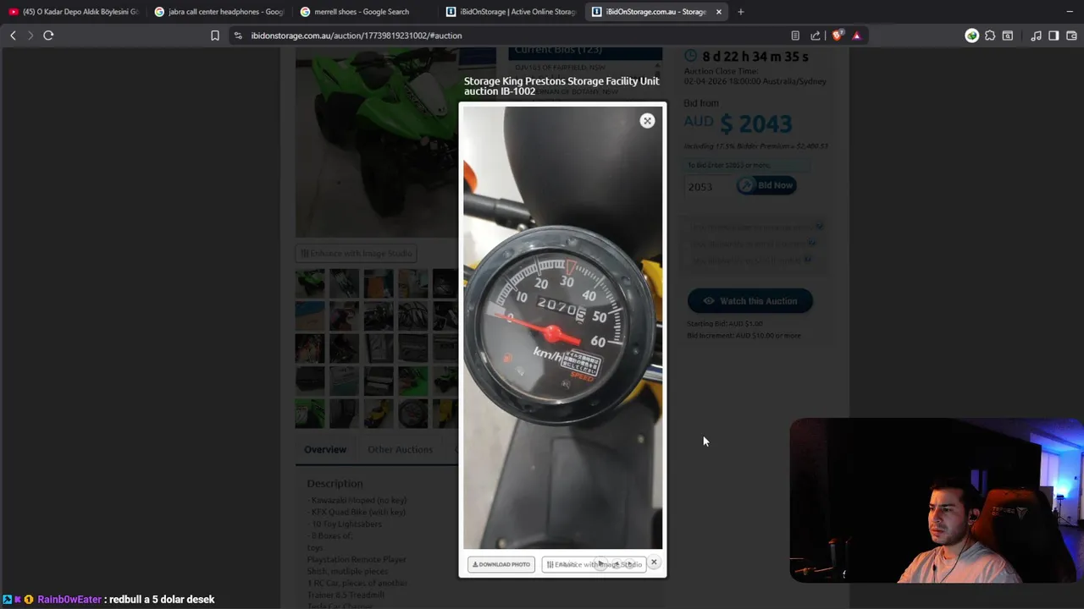Share this page via share icon
Screen dimensions: 1084x609
[816, 36]
